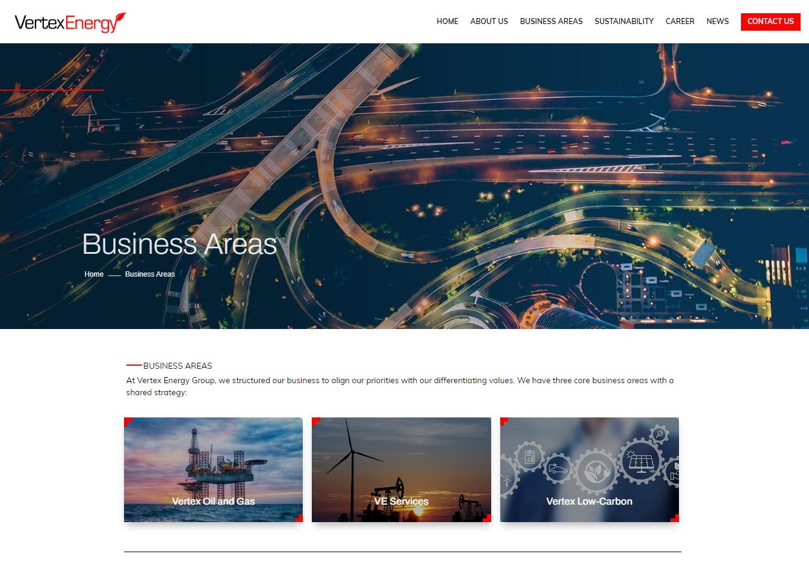Click the Business Areas breadcrumb link
The height and width of the screenshot is (563, 809).
(x=150, y=274)
